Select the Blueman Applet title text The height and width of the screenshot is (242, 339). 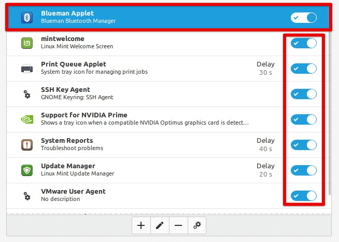point(67,13)
